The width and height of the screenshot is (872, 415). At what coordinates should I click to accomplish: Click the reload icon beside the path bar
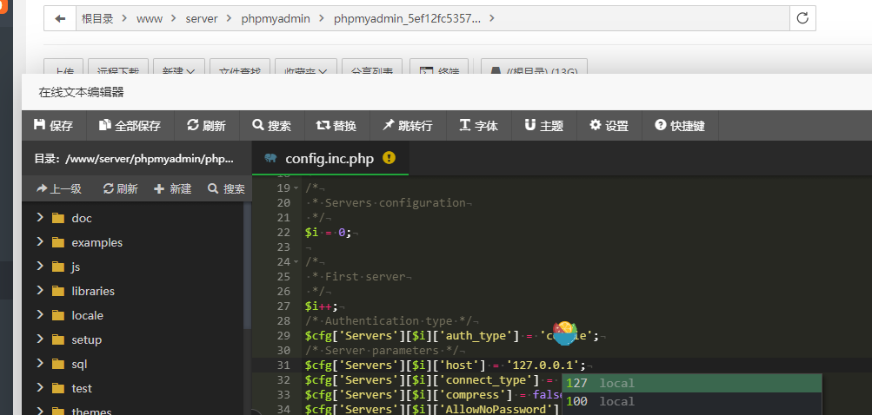click(802, 18)
